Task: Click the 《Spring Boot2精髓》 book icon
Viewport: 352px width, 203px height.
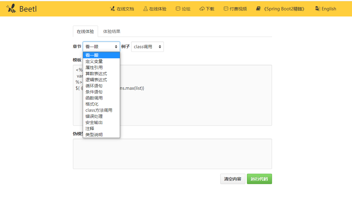Action: tap(258, 9)
